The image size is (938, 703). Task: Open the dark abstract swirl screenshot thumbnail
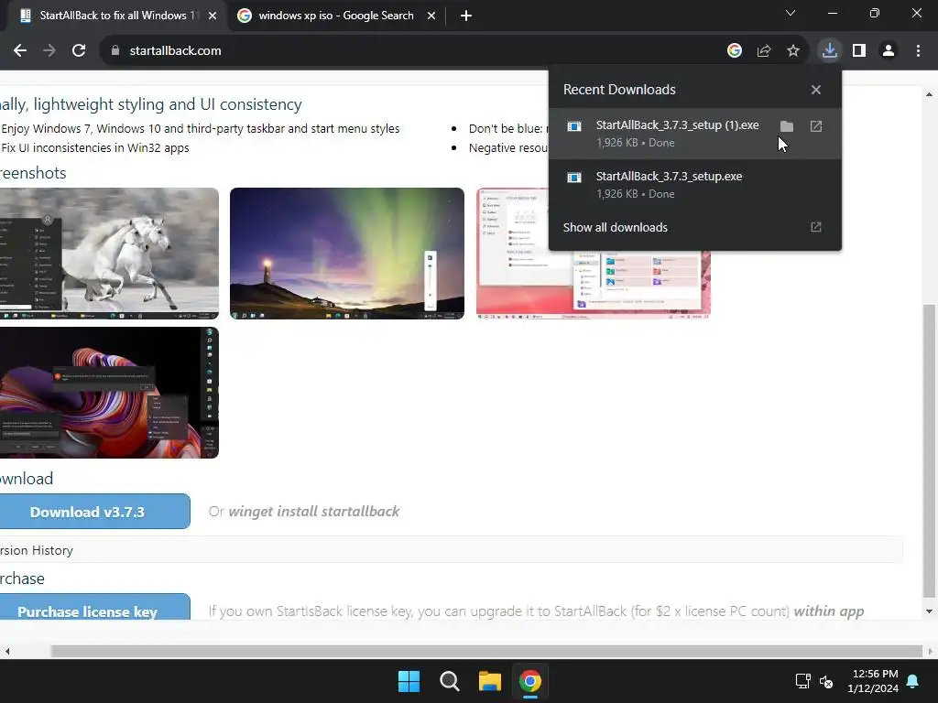coord(109,393)
